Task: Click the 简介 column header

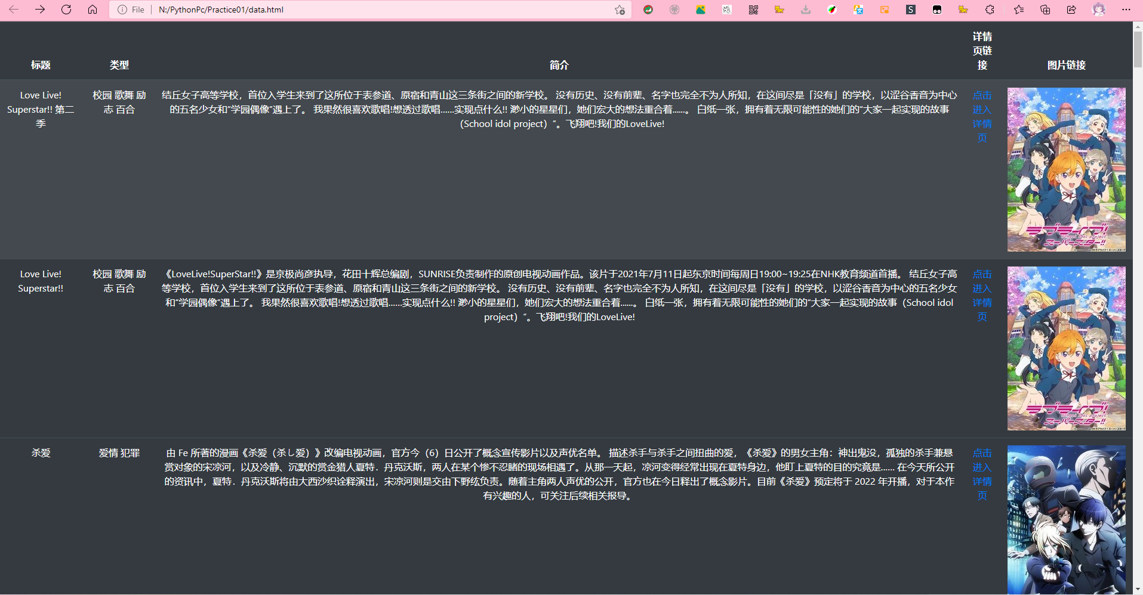Action: point(559,65)
